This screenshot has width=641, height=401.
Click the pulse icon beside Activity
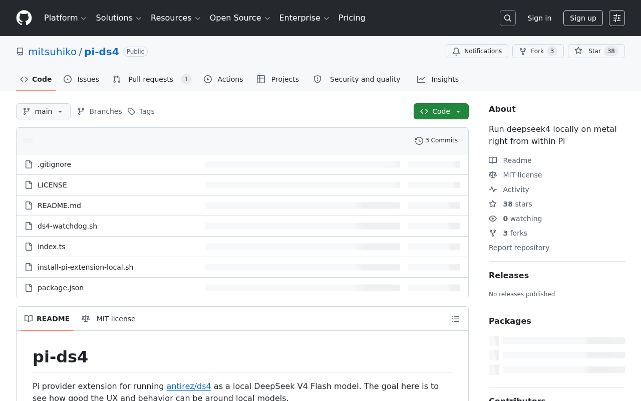[493, 189]
